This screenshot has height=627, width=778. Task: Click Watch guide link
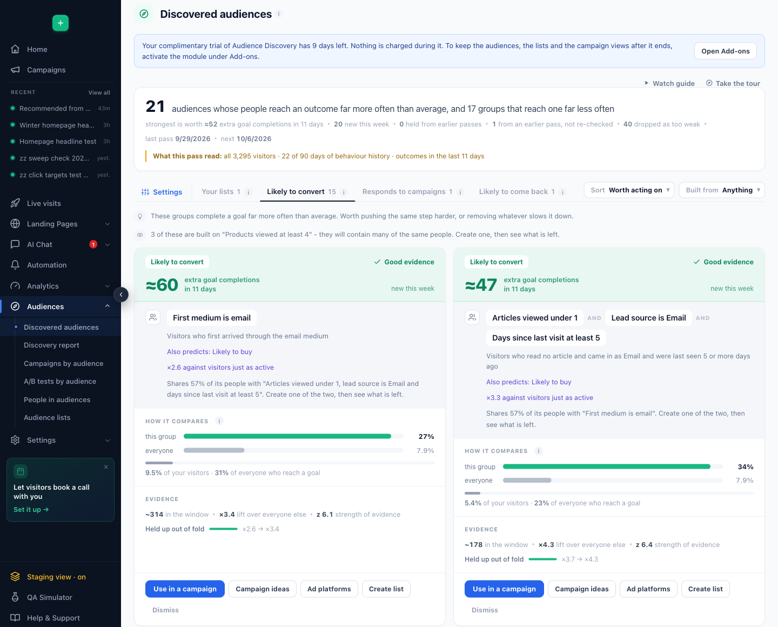click(669, 83)
